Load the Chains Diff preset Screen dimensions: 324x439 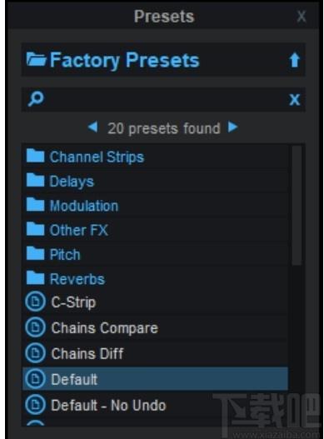tap(155, 353)
